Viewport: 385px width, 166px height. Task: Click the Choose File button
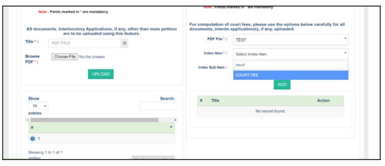tap(65, 57)
